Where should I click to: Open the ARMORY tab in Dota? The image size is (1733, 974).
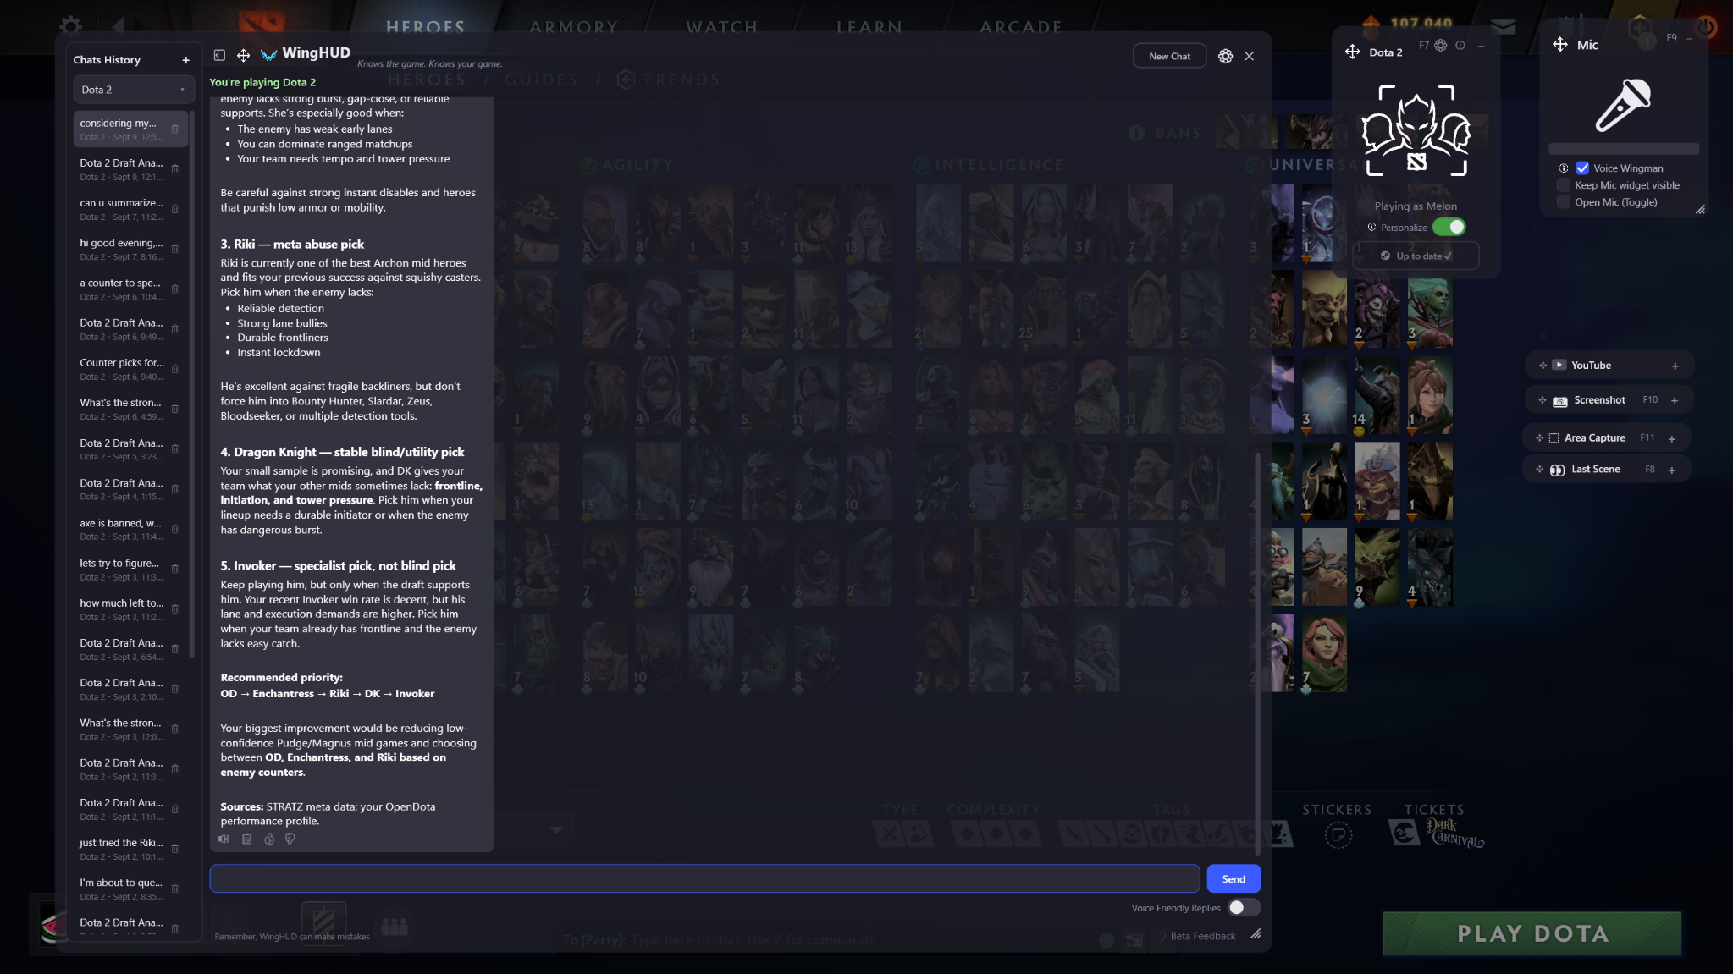pyautogui.click(x=574, y=27)
